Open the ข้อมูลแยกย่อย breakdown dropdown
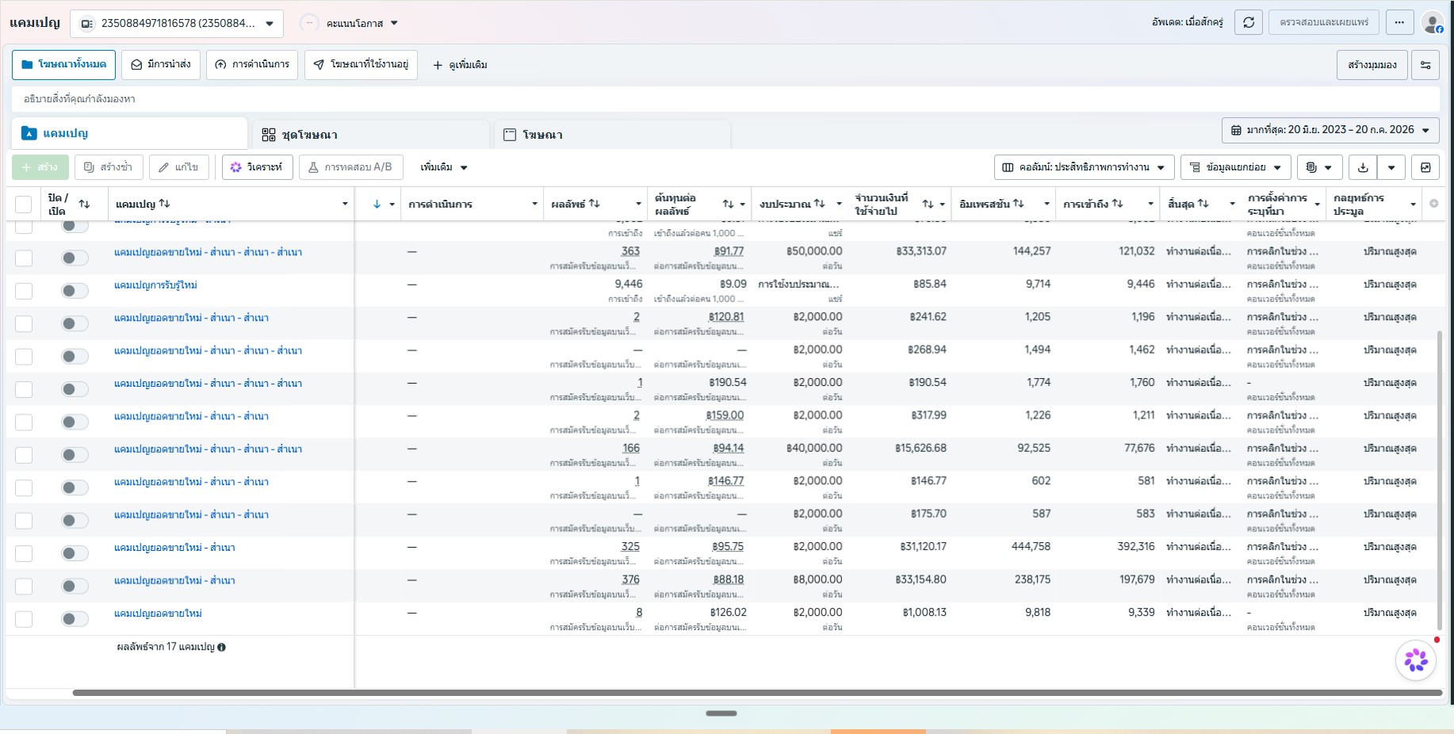The image size is (1454, 734). [1235, 167]
